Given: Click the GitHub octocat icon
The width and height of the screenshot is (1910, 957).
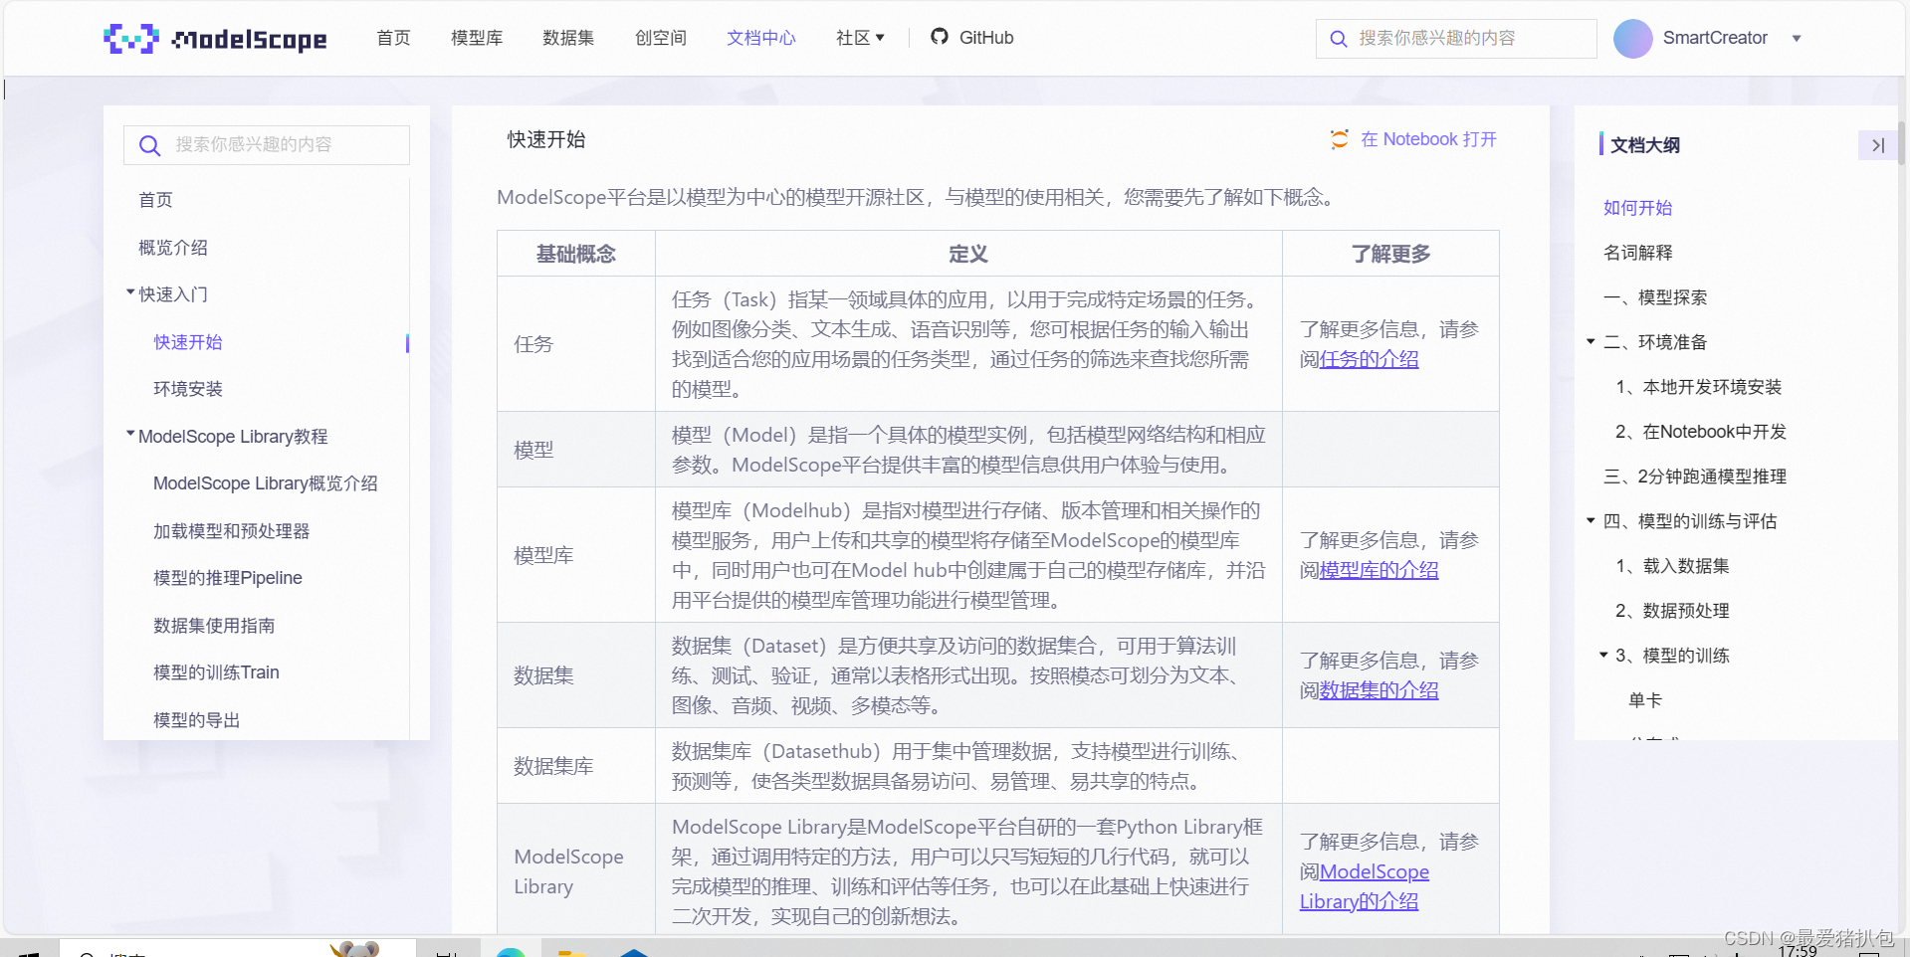Looking at the screenshot, I should tap(939, 37).
